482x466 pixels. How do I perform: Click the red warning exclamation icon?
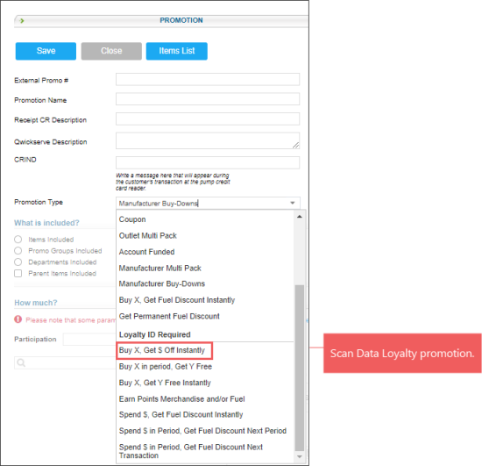(x=18, y=319)
